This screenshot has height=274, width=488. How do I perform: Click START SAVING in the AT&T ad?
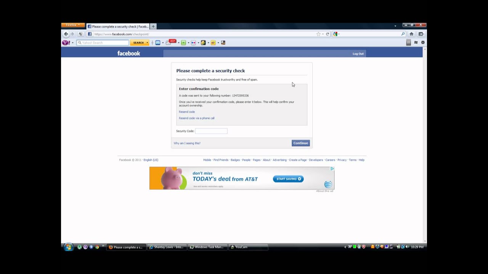pyautogui.click(x=288, y=179)
